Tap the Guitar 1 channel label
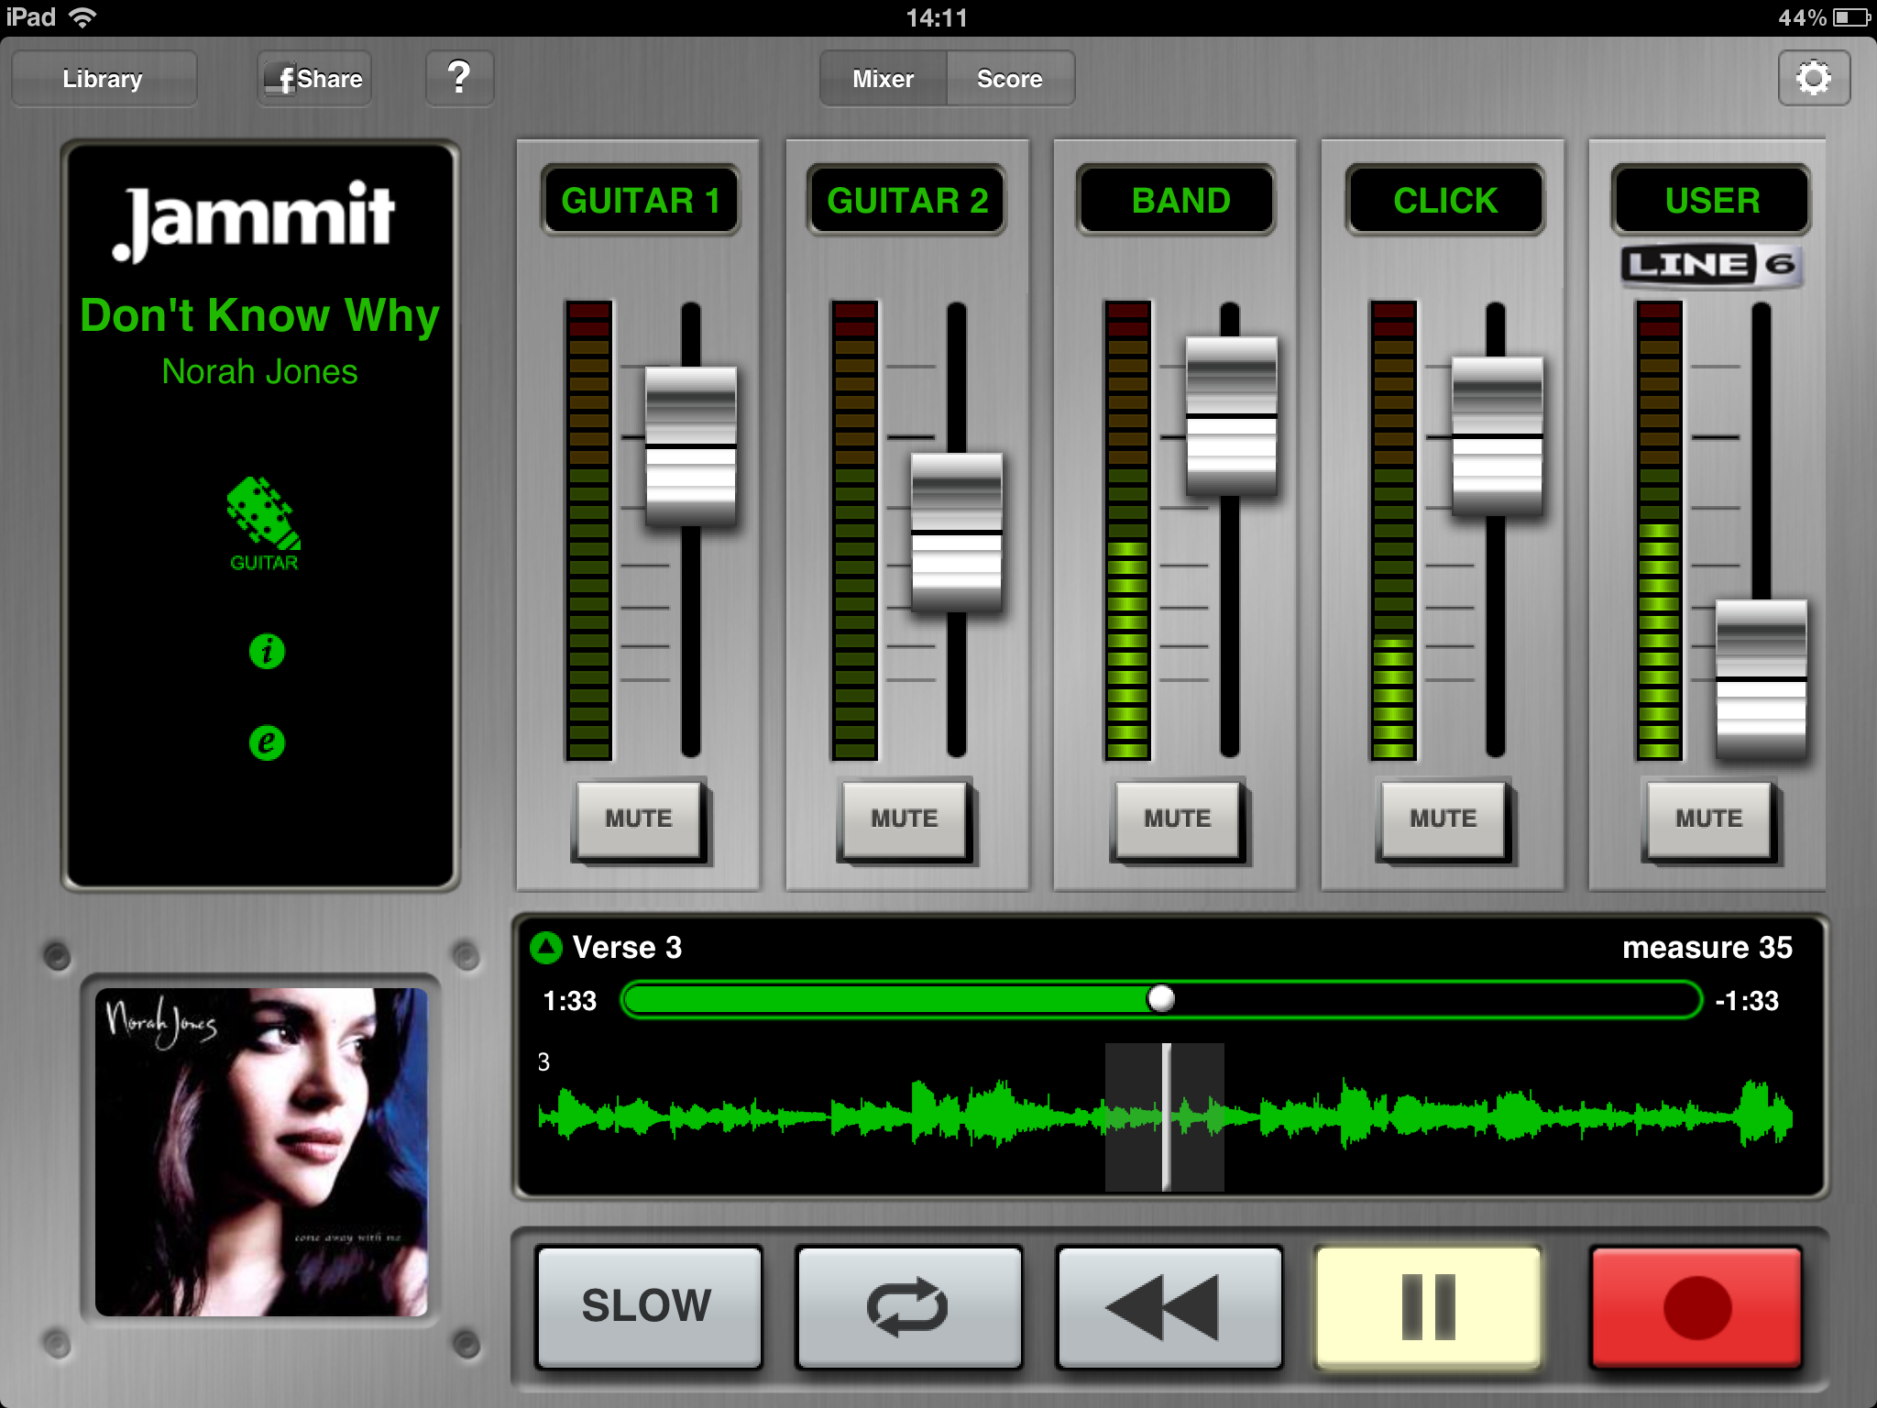The height and width of the screenshot is (1408, 1877). (641, 200)
